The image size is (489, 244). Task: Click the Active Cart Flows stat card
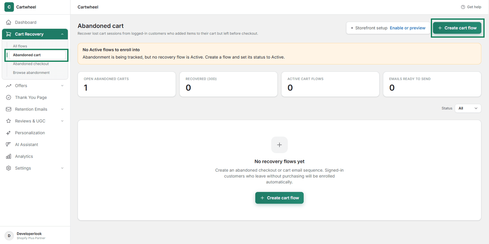[330, 84]
